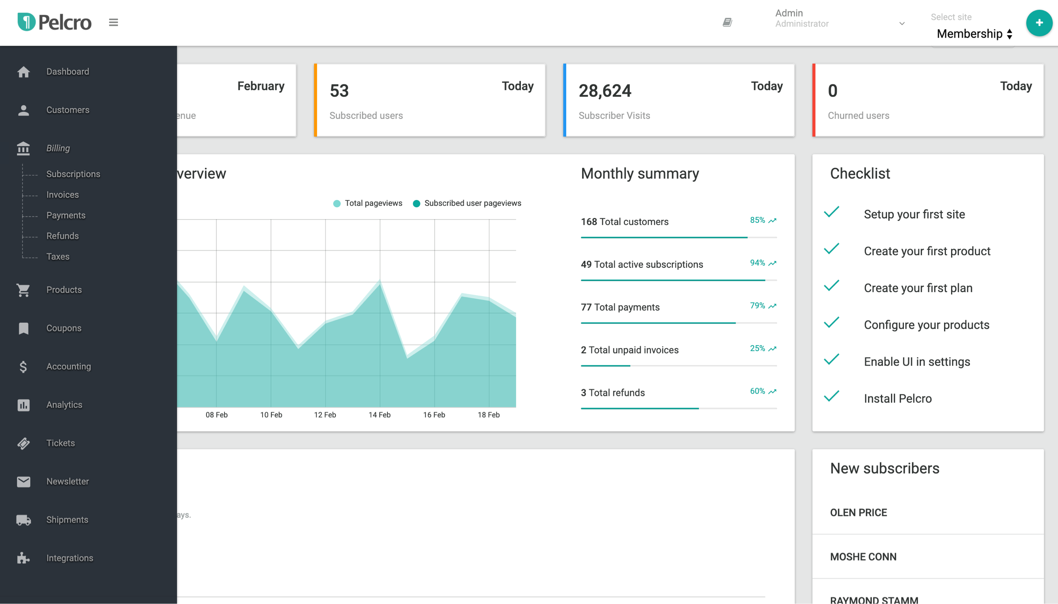Click the Dashboard home icon
Screen dimensions: 1058x604
coord(24,72)
